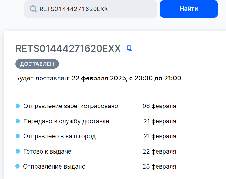Select the Отправление выдано status

coord(54,166)
